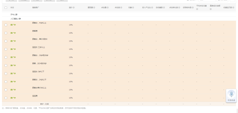Click 推广中 status of 宝宝男 row
Image resolution: width=238 pixels, height=113 pixels.
tap(13, 98)
